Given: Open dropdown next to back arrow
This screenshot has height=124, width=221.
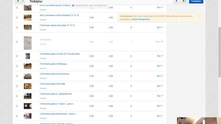Looking at the screenshot, I should pos(23,1).
